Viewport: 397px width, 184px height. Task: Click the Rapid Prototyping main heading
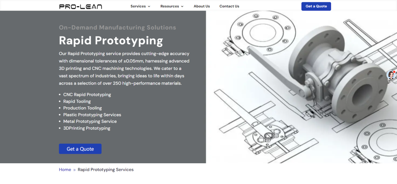pos(111,41)
